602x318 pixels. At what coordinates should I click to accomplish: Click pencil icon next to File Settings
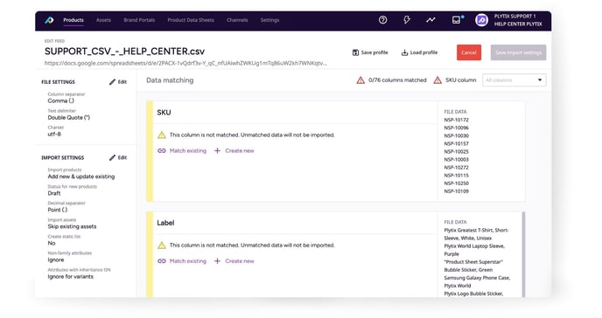click(112, 82)
